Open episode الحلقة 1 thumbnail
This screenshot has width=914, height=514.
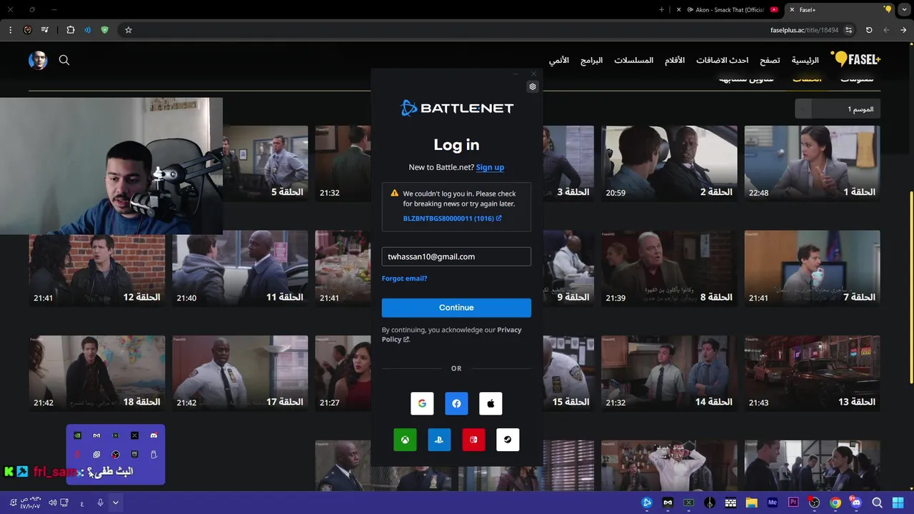813,163
